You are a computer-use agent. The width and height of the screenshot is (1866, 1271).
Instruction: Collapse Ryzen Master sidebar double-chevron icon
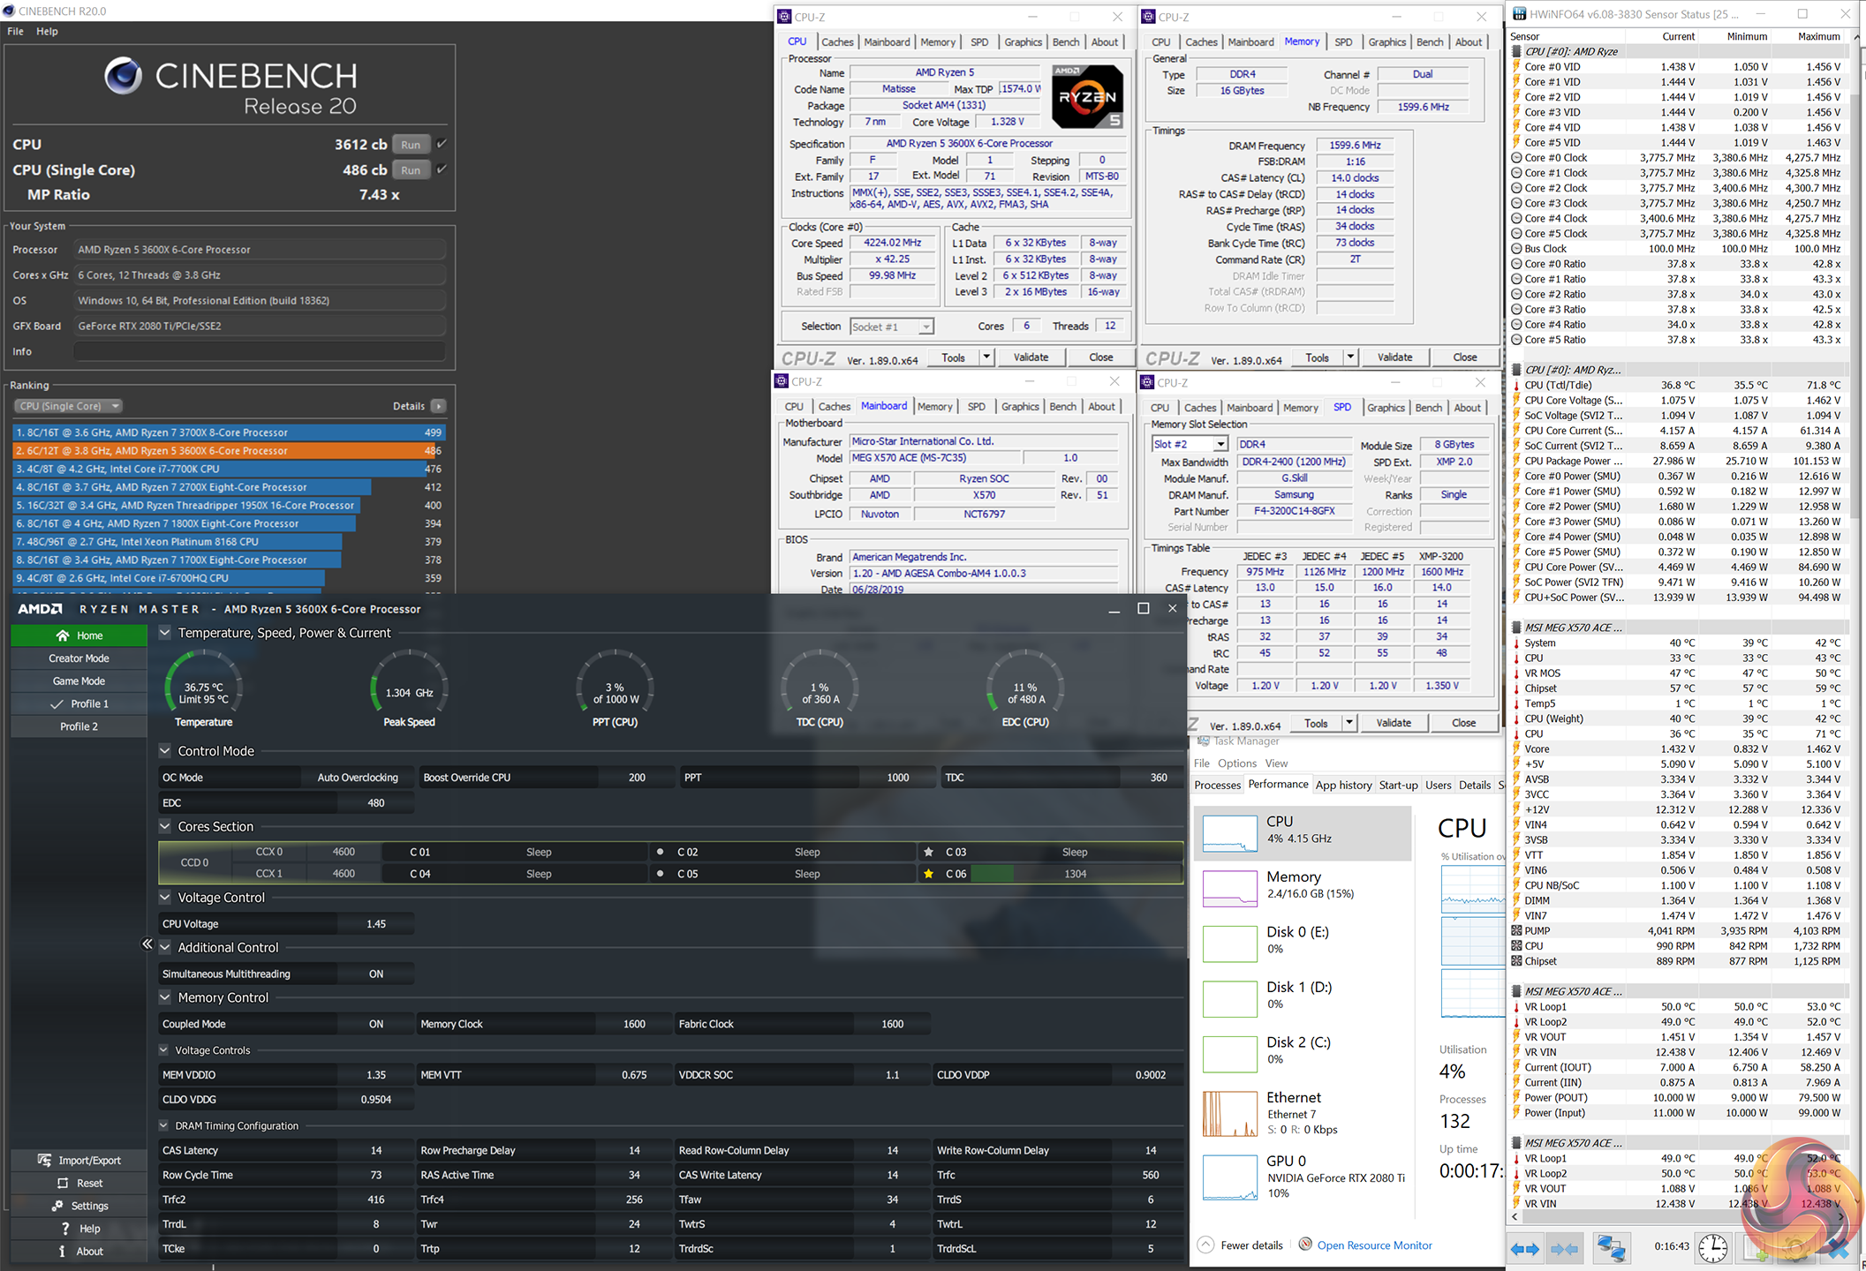(147, 944)
